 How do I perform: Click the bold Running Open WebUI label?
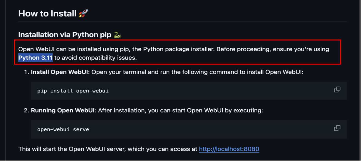pos(63,111)
